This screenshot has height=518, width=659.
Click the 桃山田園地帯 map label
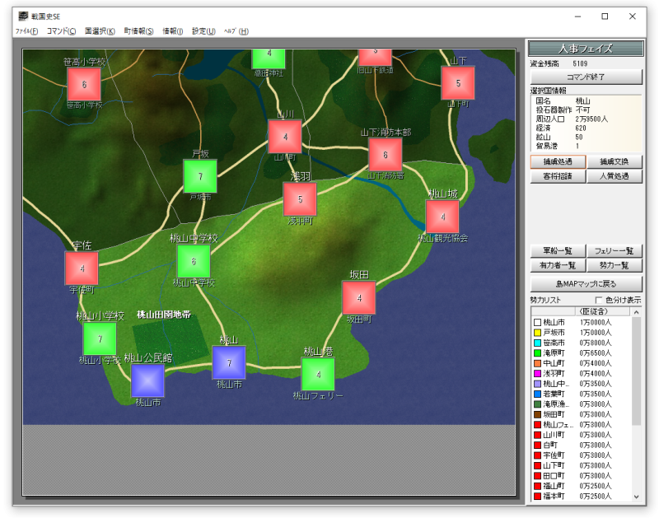(164, 315)
